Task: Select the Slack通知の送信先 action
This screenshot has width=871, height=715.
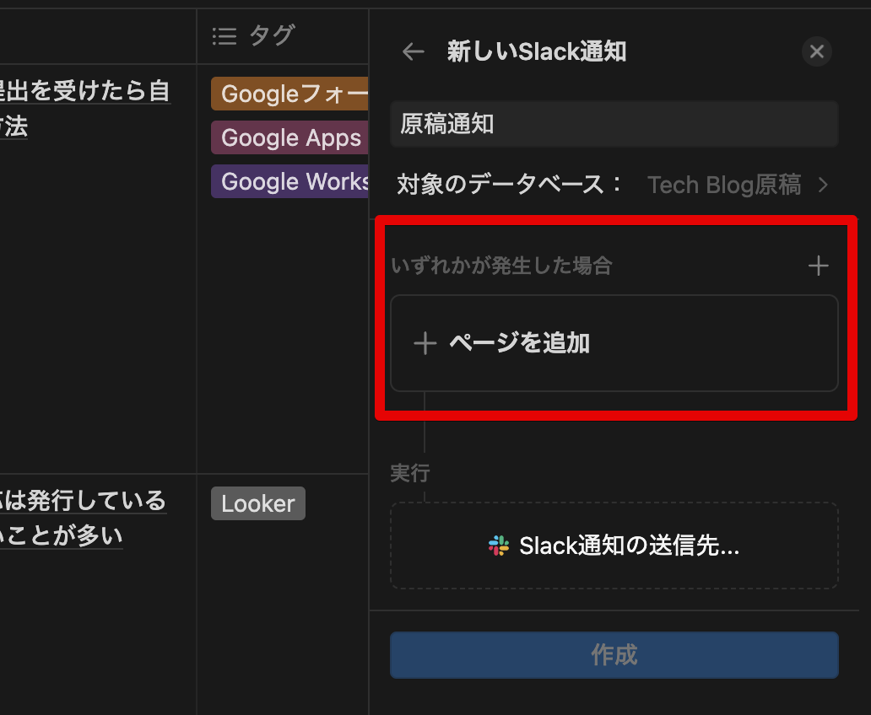Action: click(614, 546)
